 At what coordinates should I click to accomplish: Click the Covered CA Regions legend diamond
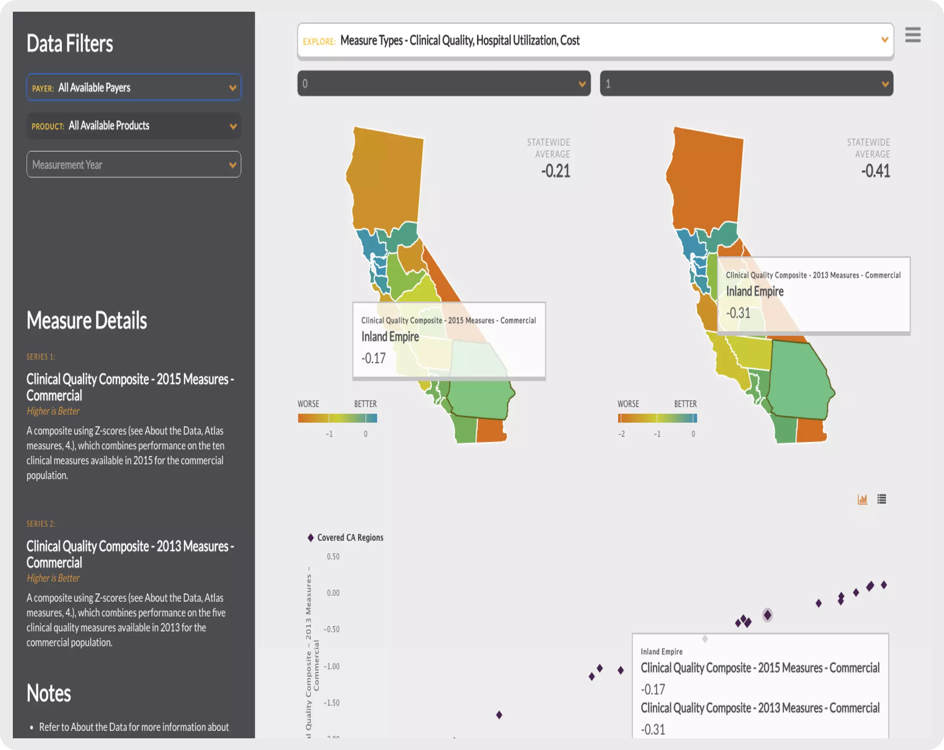pyautogui.click(x=310, y=538)
